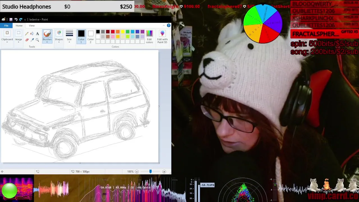Expand the Shapes dropdown arrow

pyautogui.click(x=59, y=42)
